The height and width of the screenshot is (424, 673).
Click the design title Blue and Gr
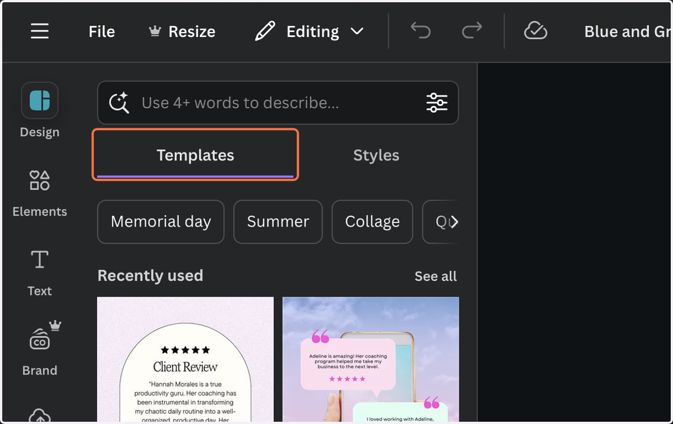tap(627, 31)
